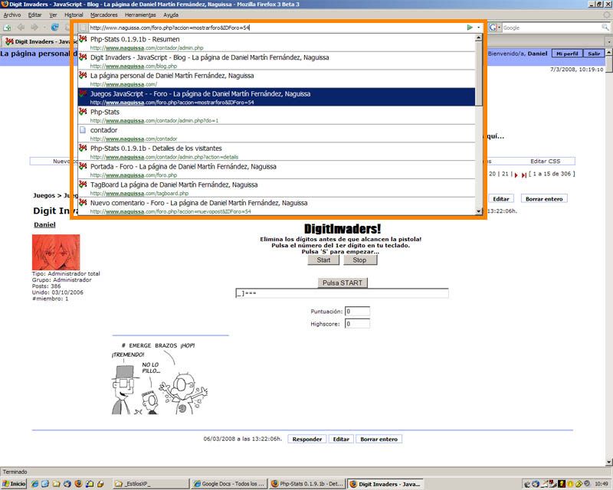613x490 pixels.
Task: Click the Google search engine icon
Action: [x=493, y=28]
